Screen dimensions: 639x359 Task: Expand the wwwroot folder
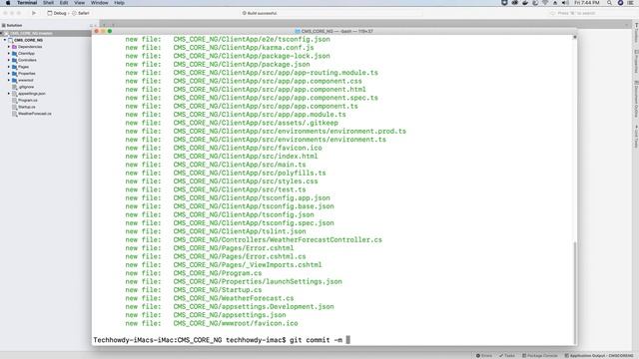[x=9, y=80]
